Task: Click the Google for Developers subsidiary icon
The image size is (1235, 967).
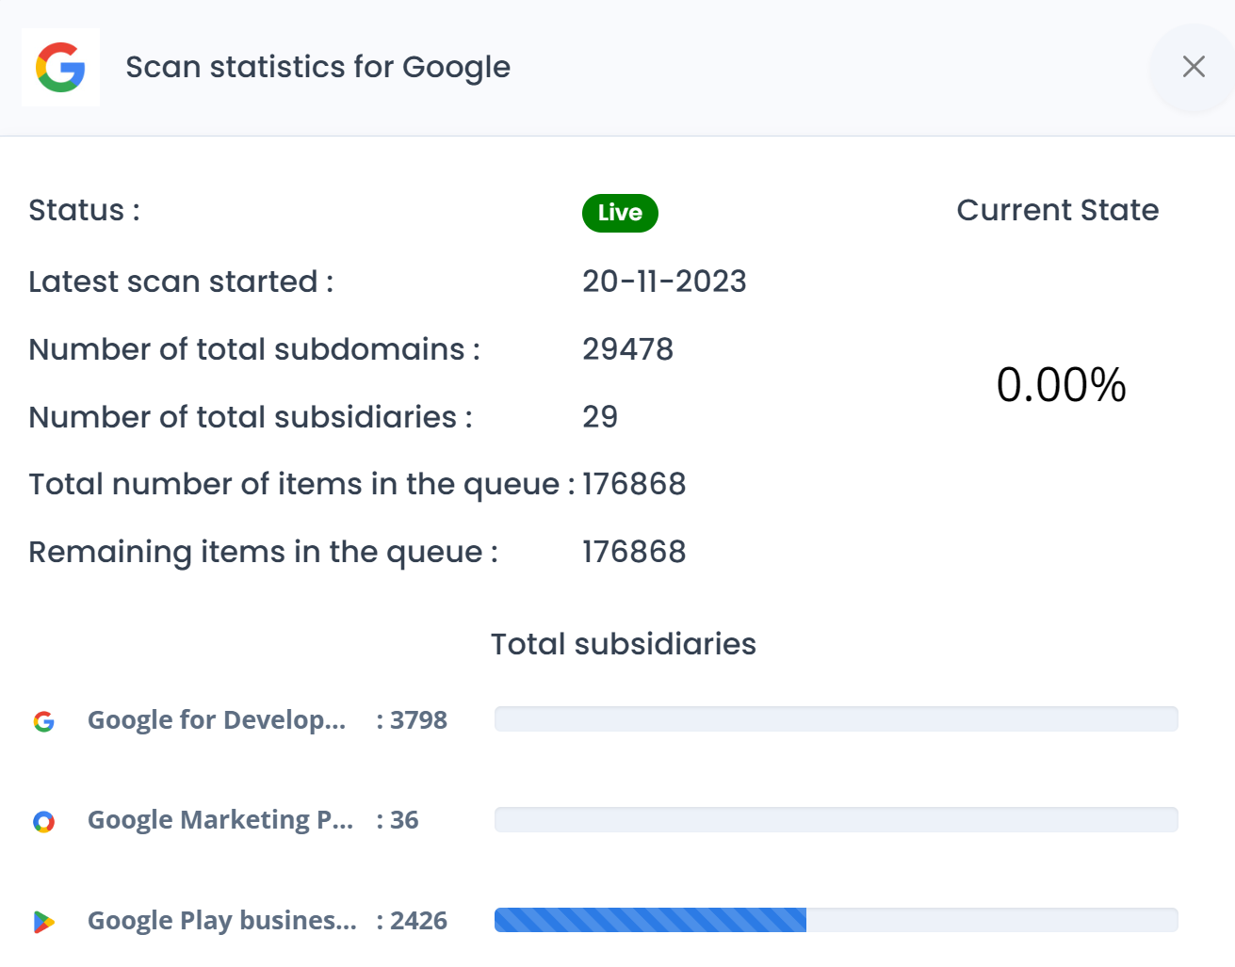Action: pos(44,721)
